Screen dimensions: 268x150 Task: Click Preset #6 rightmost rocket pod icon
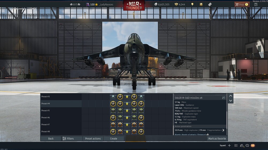(x=141, y=118)
